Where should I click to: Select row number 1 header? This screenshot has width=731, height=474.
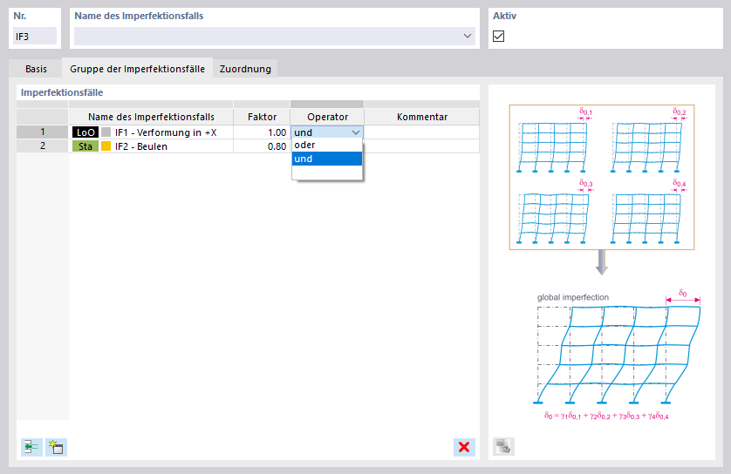pyautogui.click(x=43, y=132)
